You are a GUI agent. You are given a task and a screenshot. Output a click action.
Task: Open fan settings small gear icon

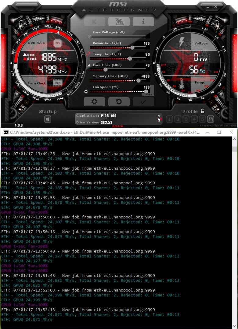[x=86, y=91]
